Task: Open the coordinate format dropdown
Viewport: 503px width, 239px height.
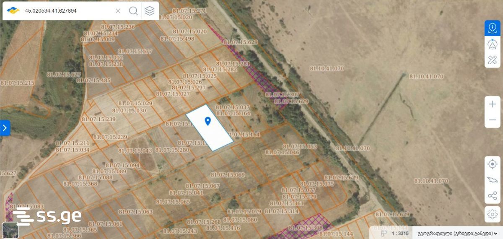Action: pyautogui.click(x=457, y=233)
